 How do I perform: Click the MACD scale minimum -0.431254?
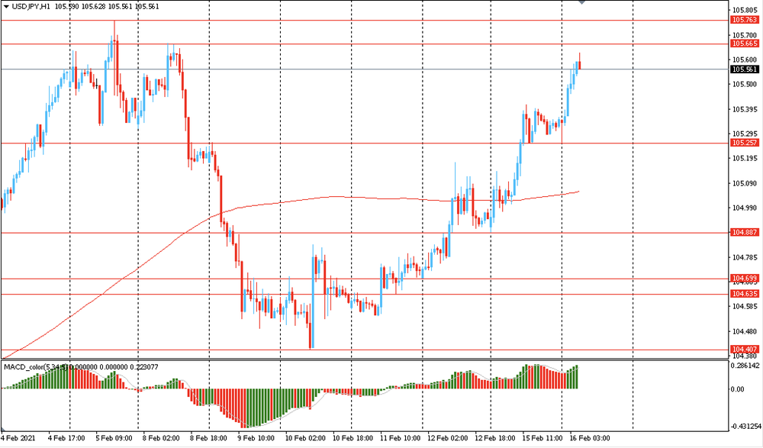[745, 427]
